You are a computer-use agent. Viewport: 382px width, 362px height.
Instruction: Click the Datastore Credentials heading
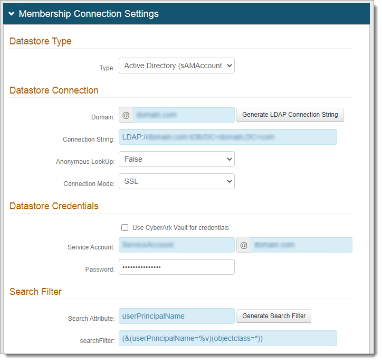coord(54,207)
